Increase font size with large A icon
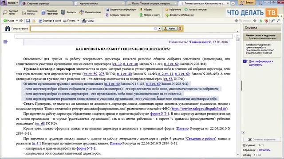Viewport: 284px width, 159px height. (273, 21)
